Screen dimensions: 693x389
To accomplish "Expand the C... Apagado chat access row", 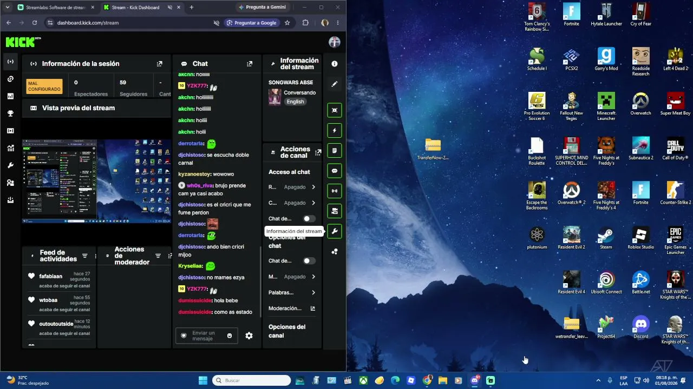I will [292, 203].
